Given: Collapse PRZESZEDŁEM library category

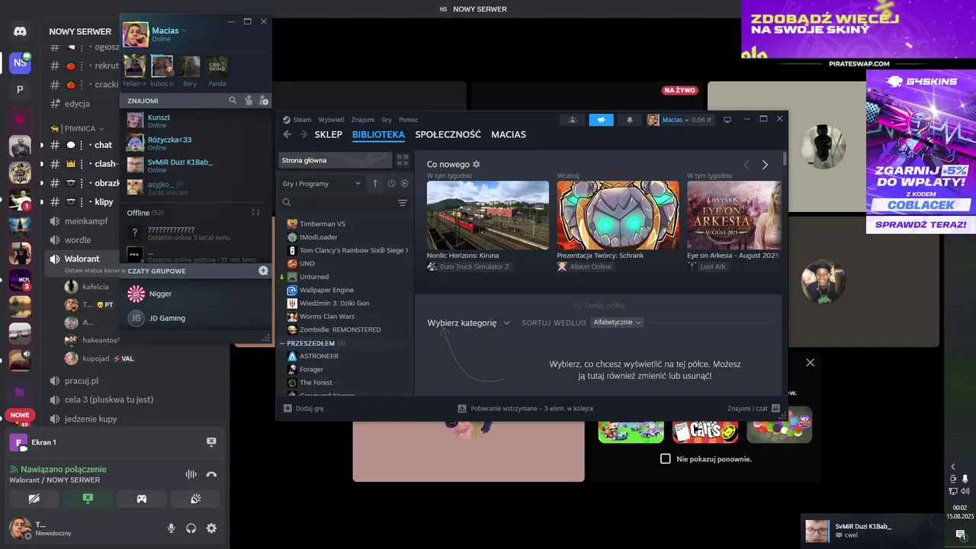Looking at the screenshot, I should (x=284, y=343).
